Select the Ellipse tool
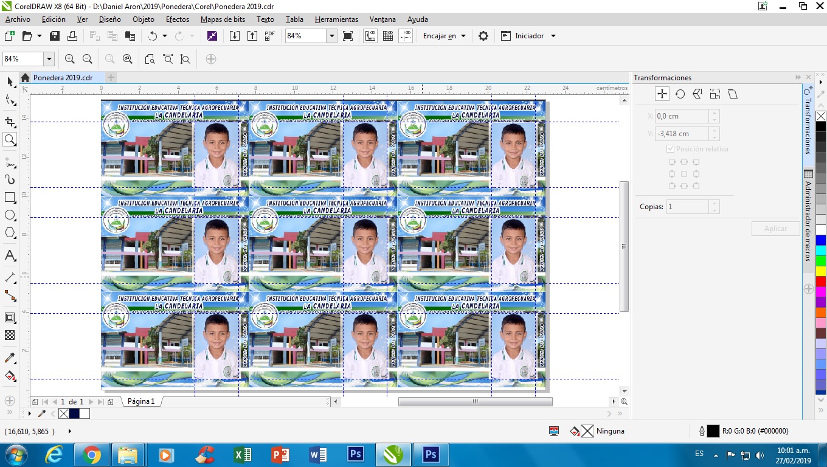827x467 pixels. point(10,215)
